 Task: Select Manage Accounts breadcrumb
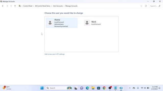click(x=71, y=6)
